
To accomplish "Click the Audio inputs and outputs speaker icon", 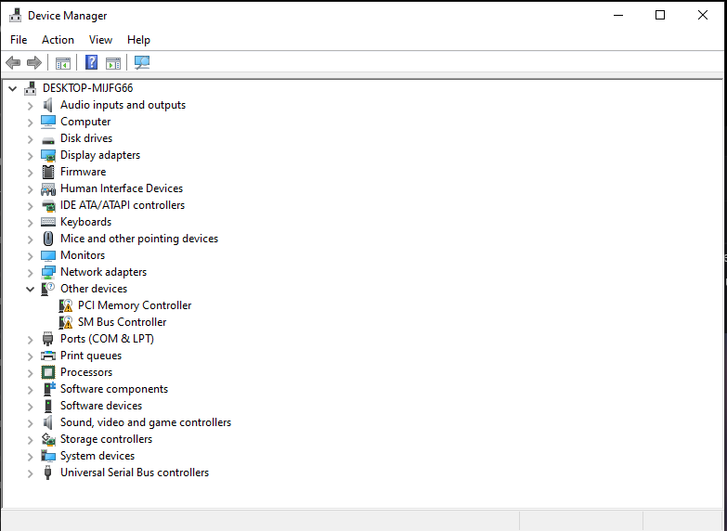I will (x=47, y=105).
